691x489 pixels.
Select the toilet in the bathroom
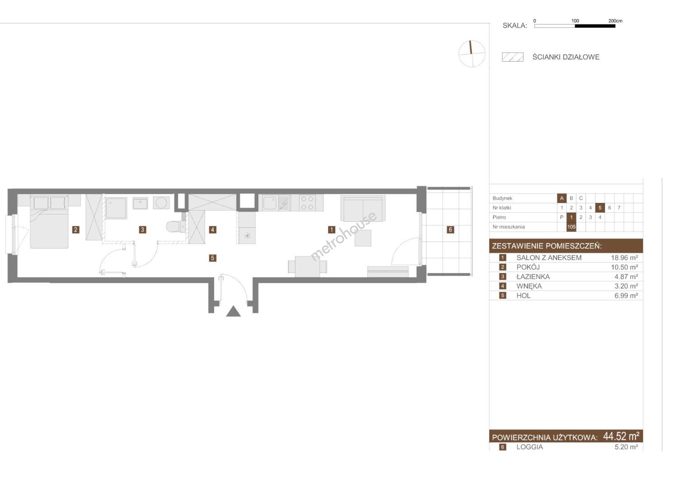174,226
